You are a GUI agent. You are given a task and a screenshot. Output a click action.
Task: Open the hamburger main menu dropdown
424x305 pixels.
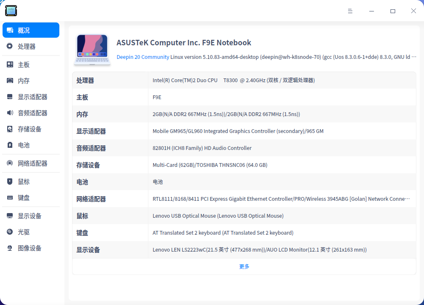point(350,11)
